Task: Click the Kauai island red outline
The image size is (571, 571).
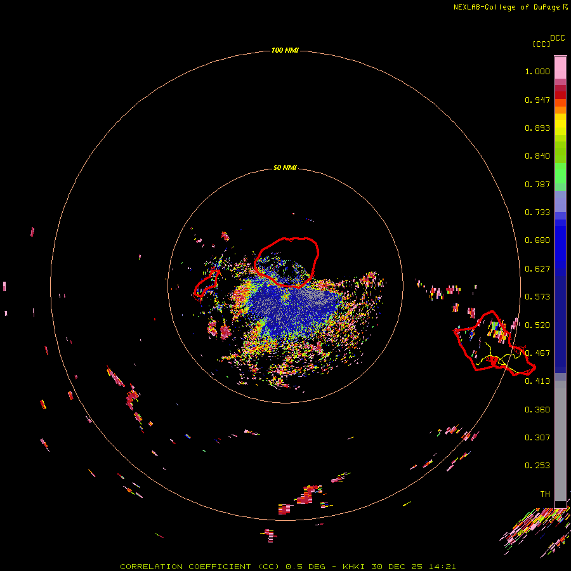Action: pos(286,262)
